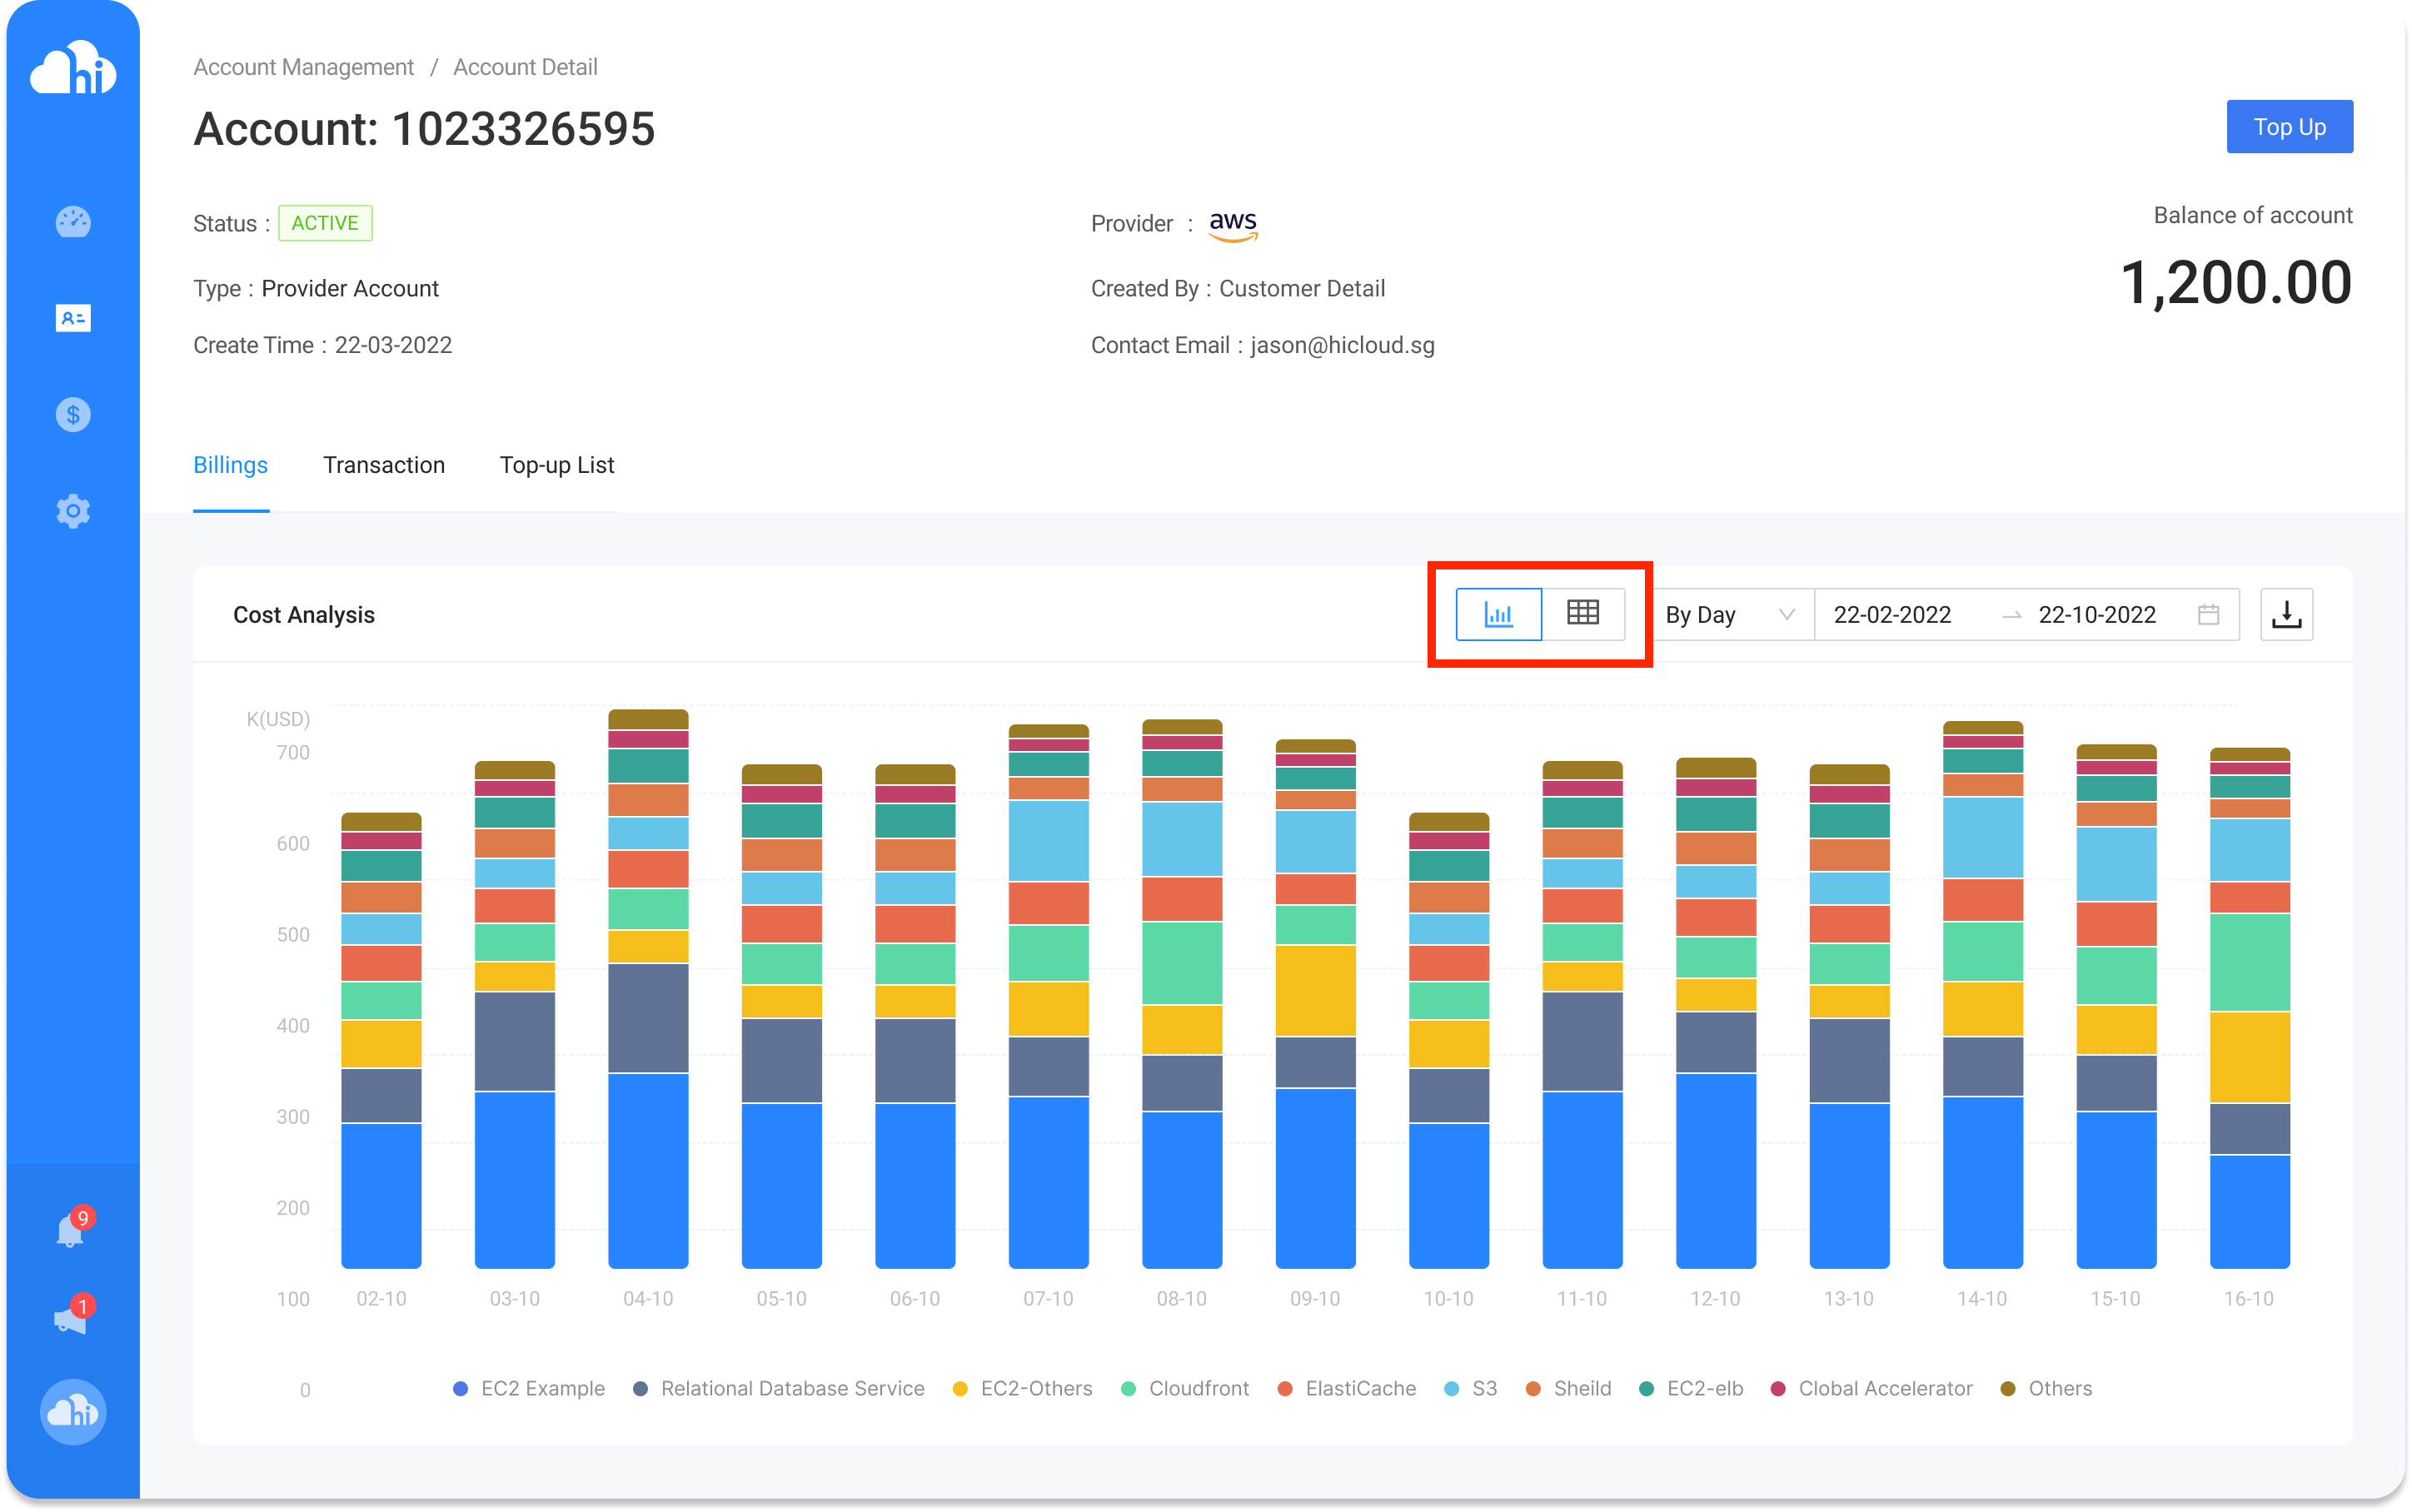Click the 08-10 stacked bar
2412x1512 pixels.
point(1182,993)
